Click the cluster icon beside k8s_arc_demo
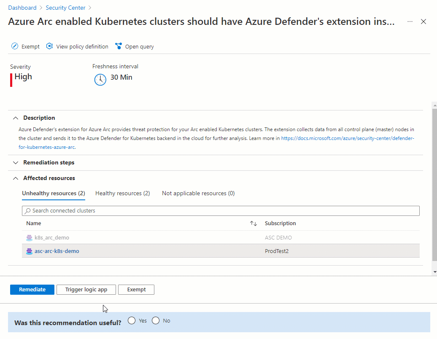This screenshot has height=339, width=437. [x=29, y=237]
